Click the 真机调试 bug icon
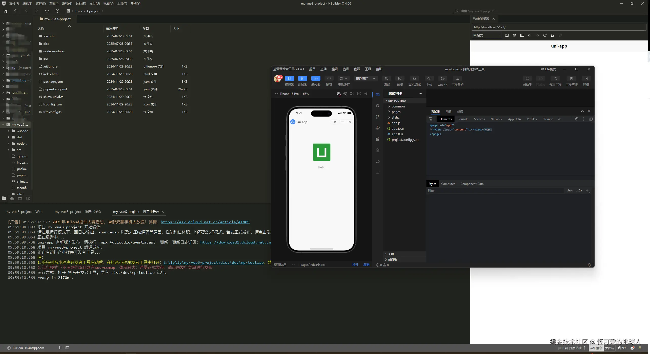The image size is (650, 354). point(414,79)
